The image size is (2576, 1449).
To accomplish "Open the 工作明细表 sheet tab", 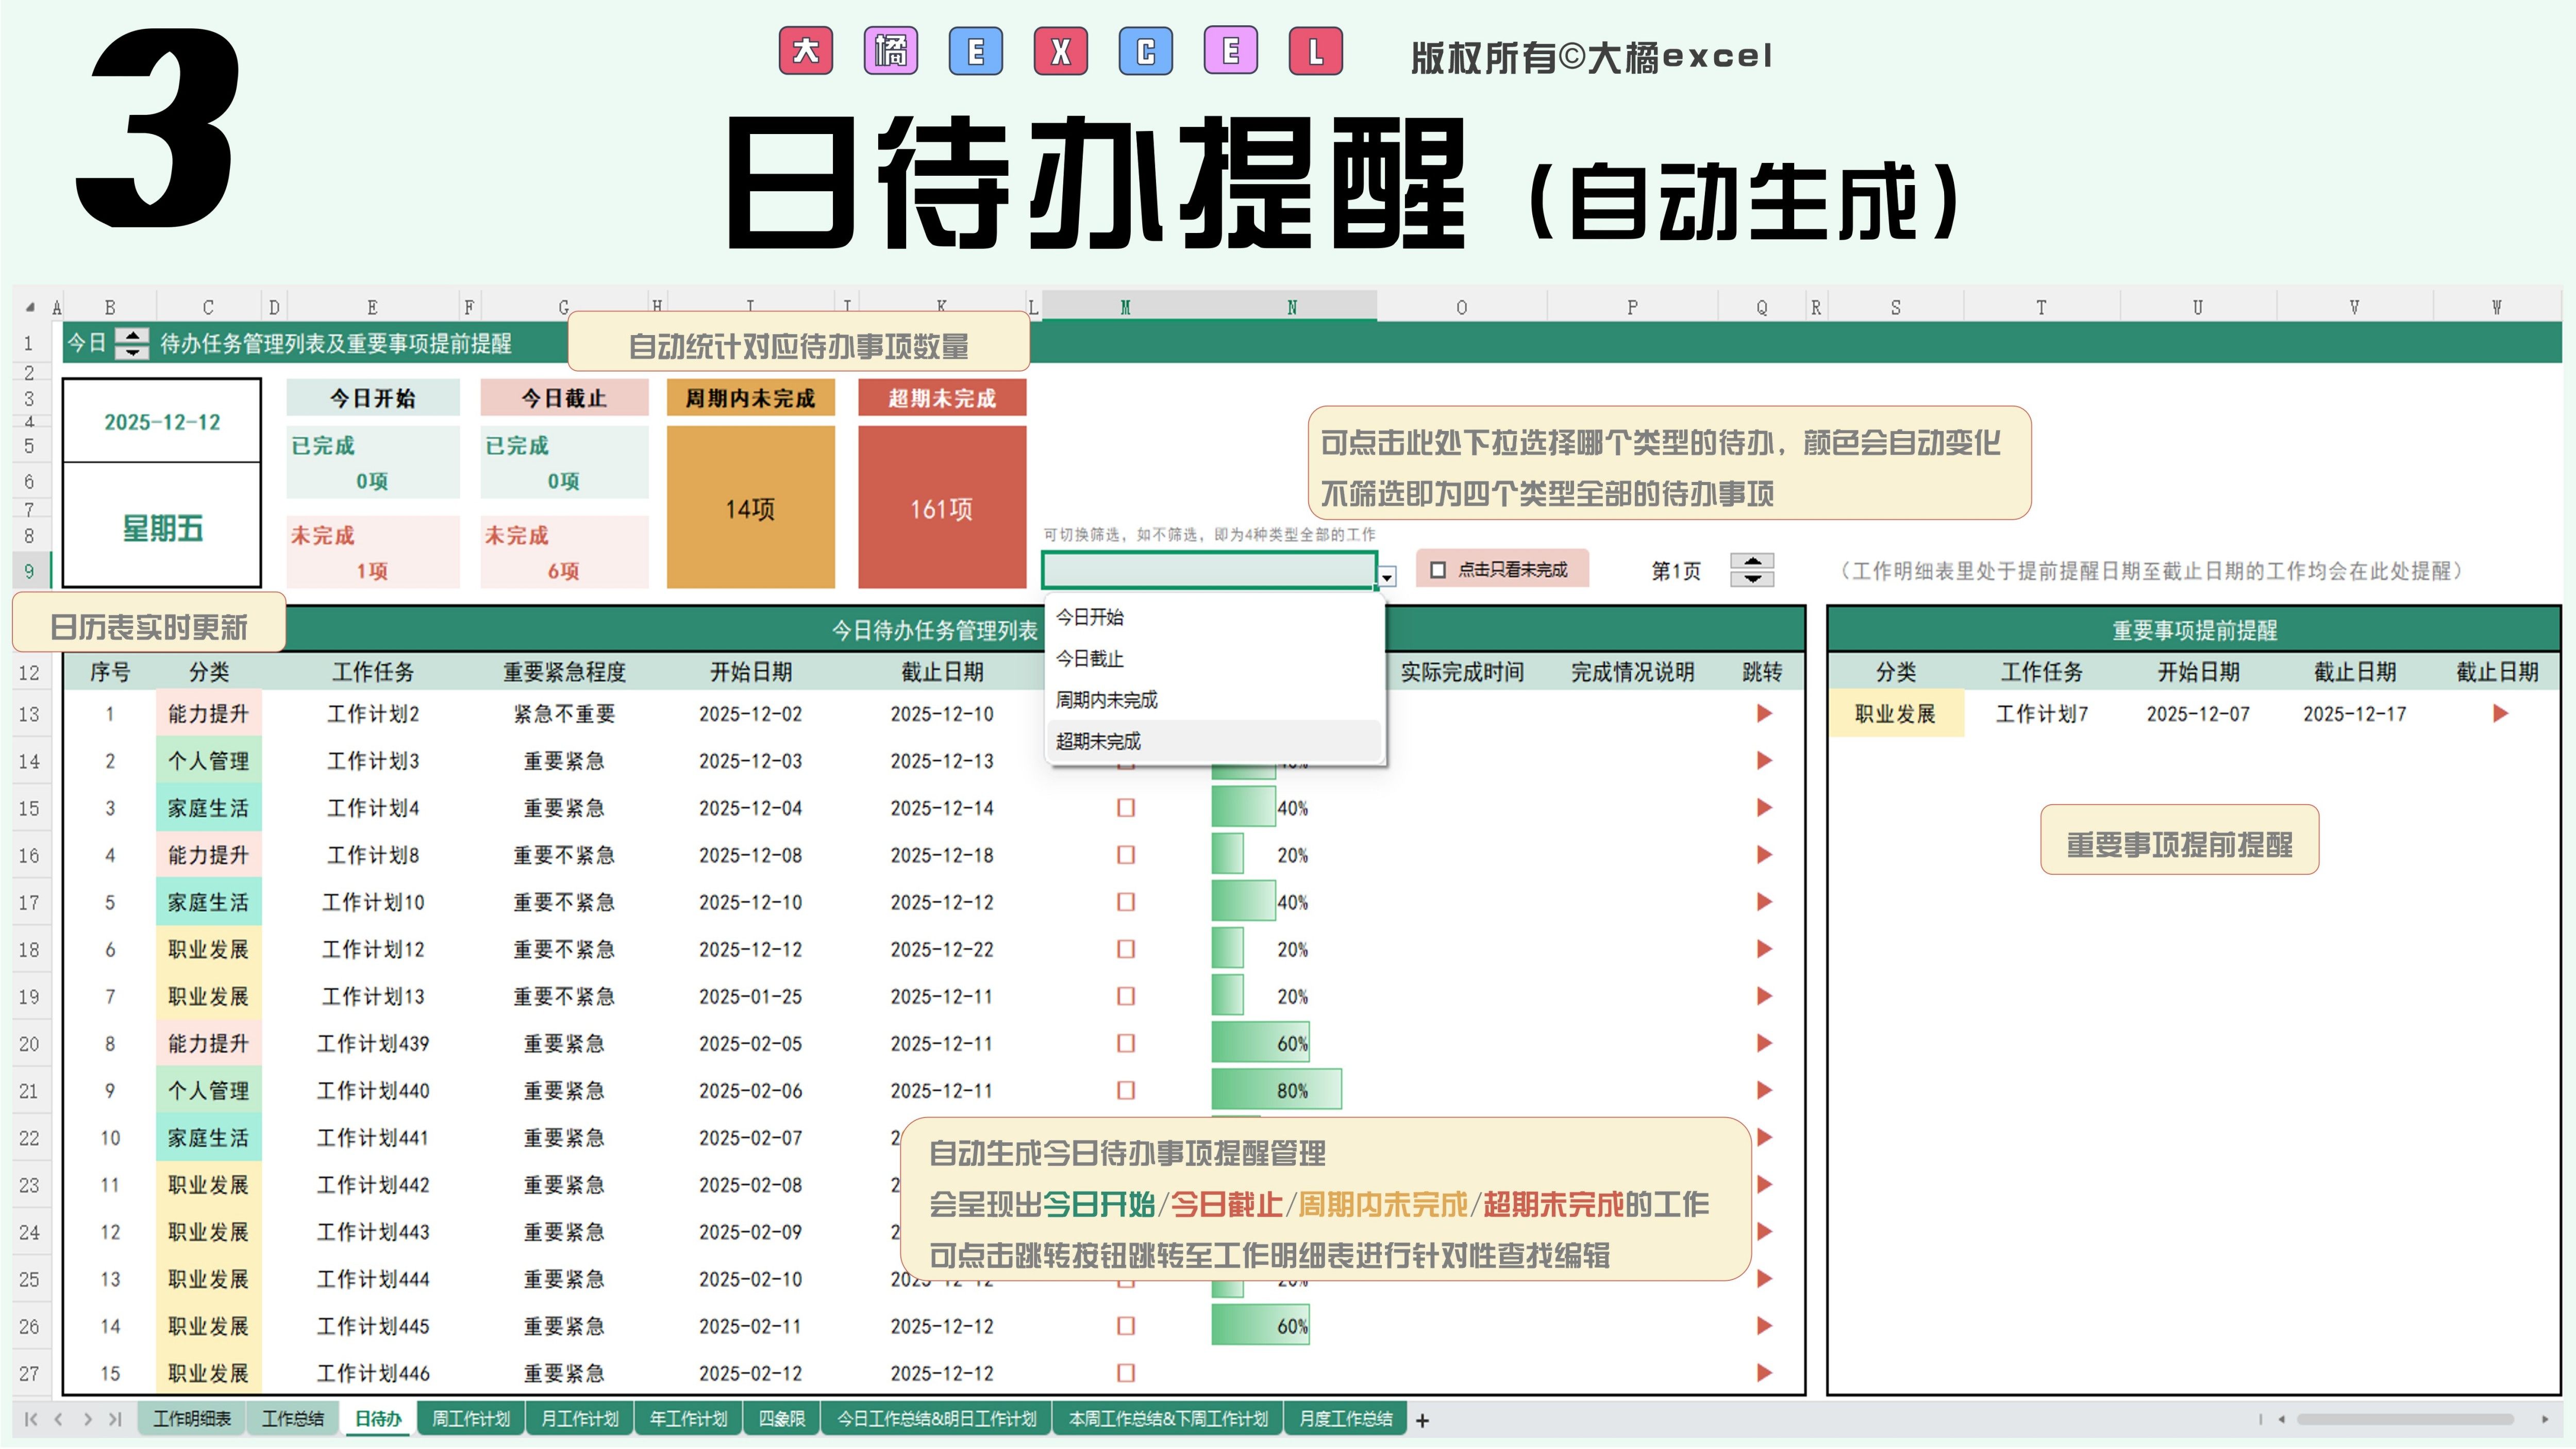I will [192, 1419].
